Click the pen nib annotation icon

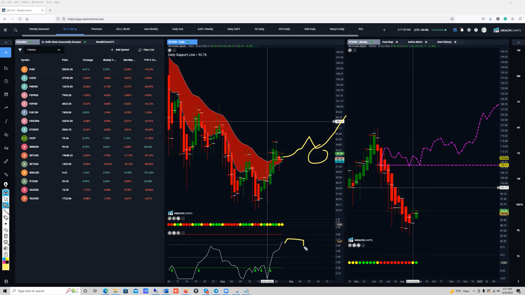click(6, 185)
